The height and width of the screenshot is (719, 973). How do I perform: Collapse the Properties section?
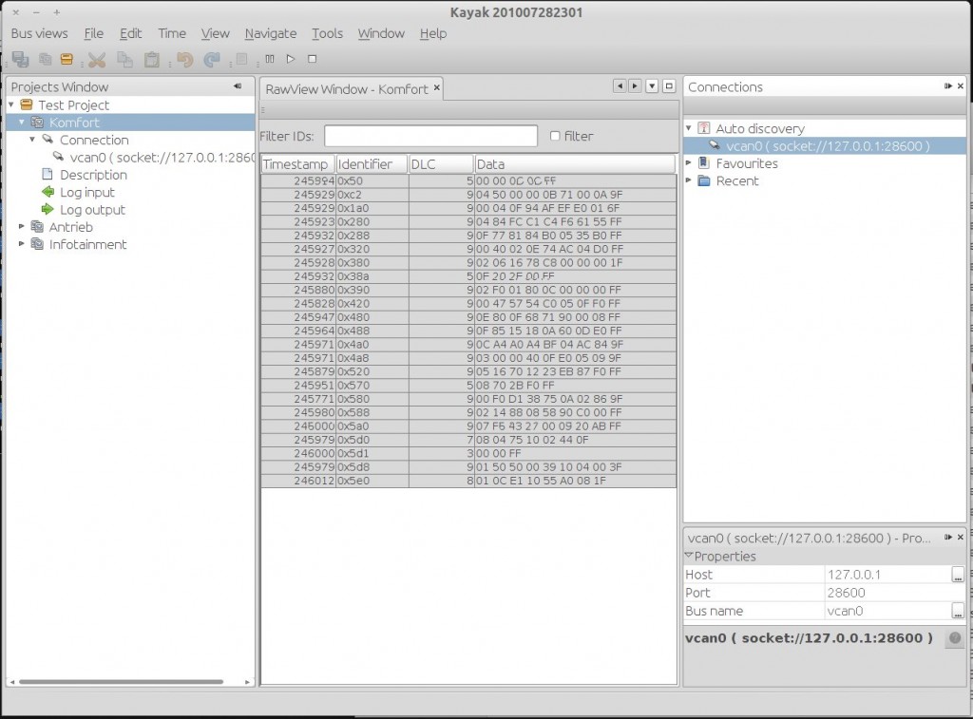point(689,557)
